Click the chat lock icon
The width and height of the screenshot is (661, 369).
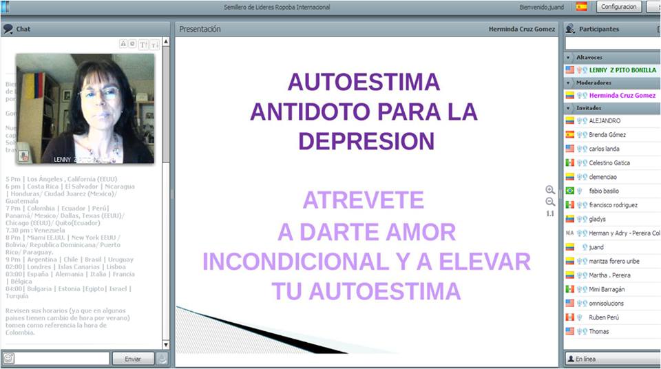coord(123,43)
